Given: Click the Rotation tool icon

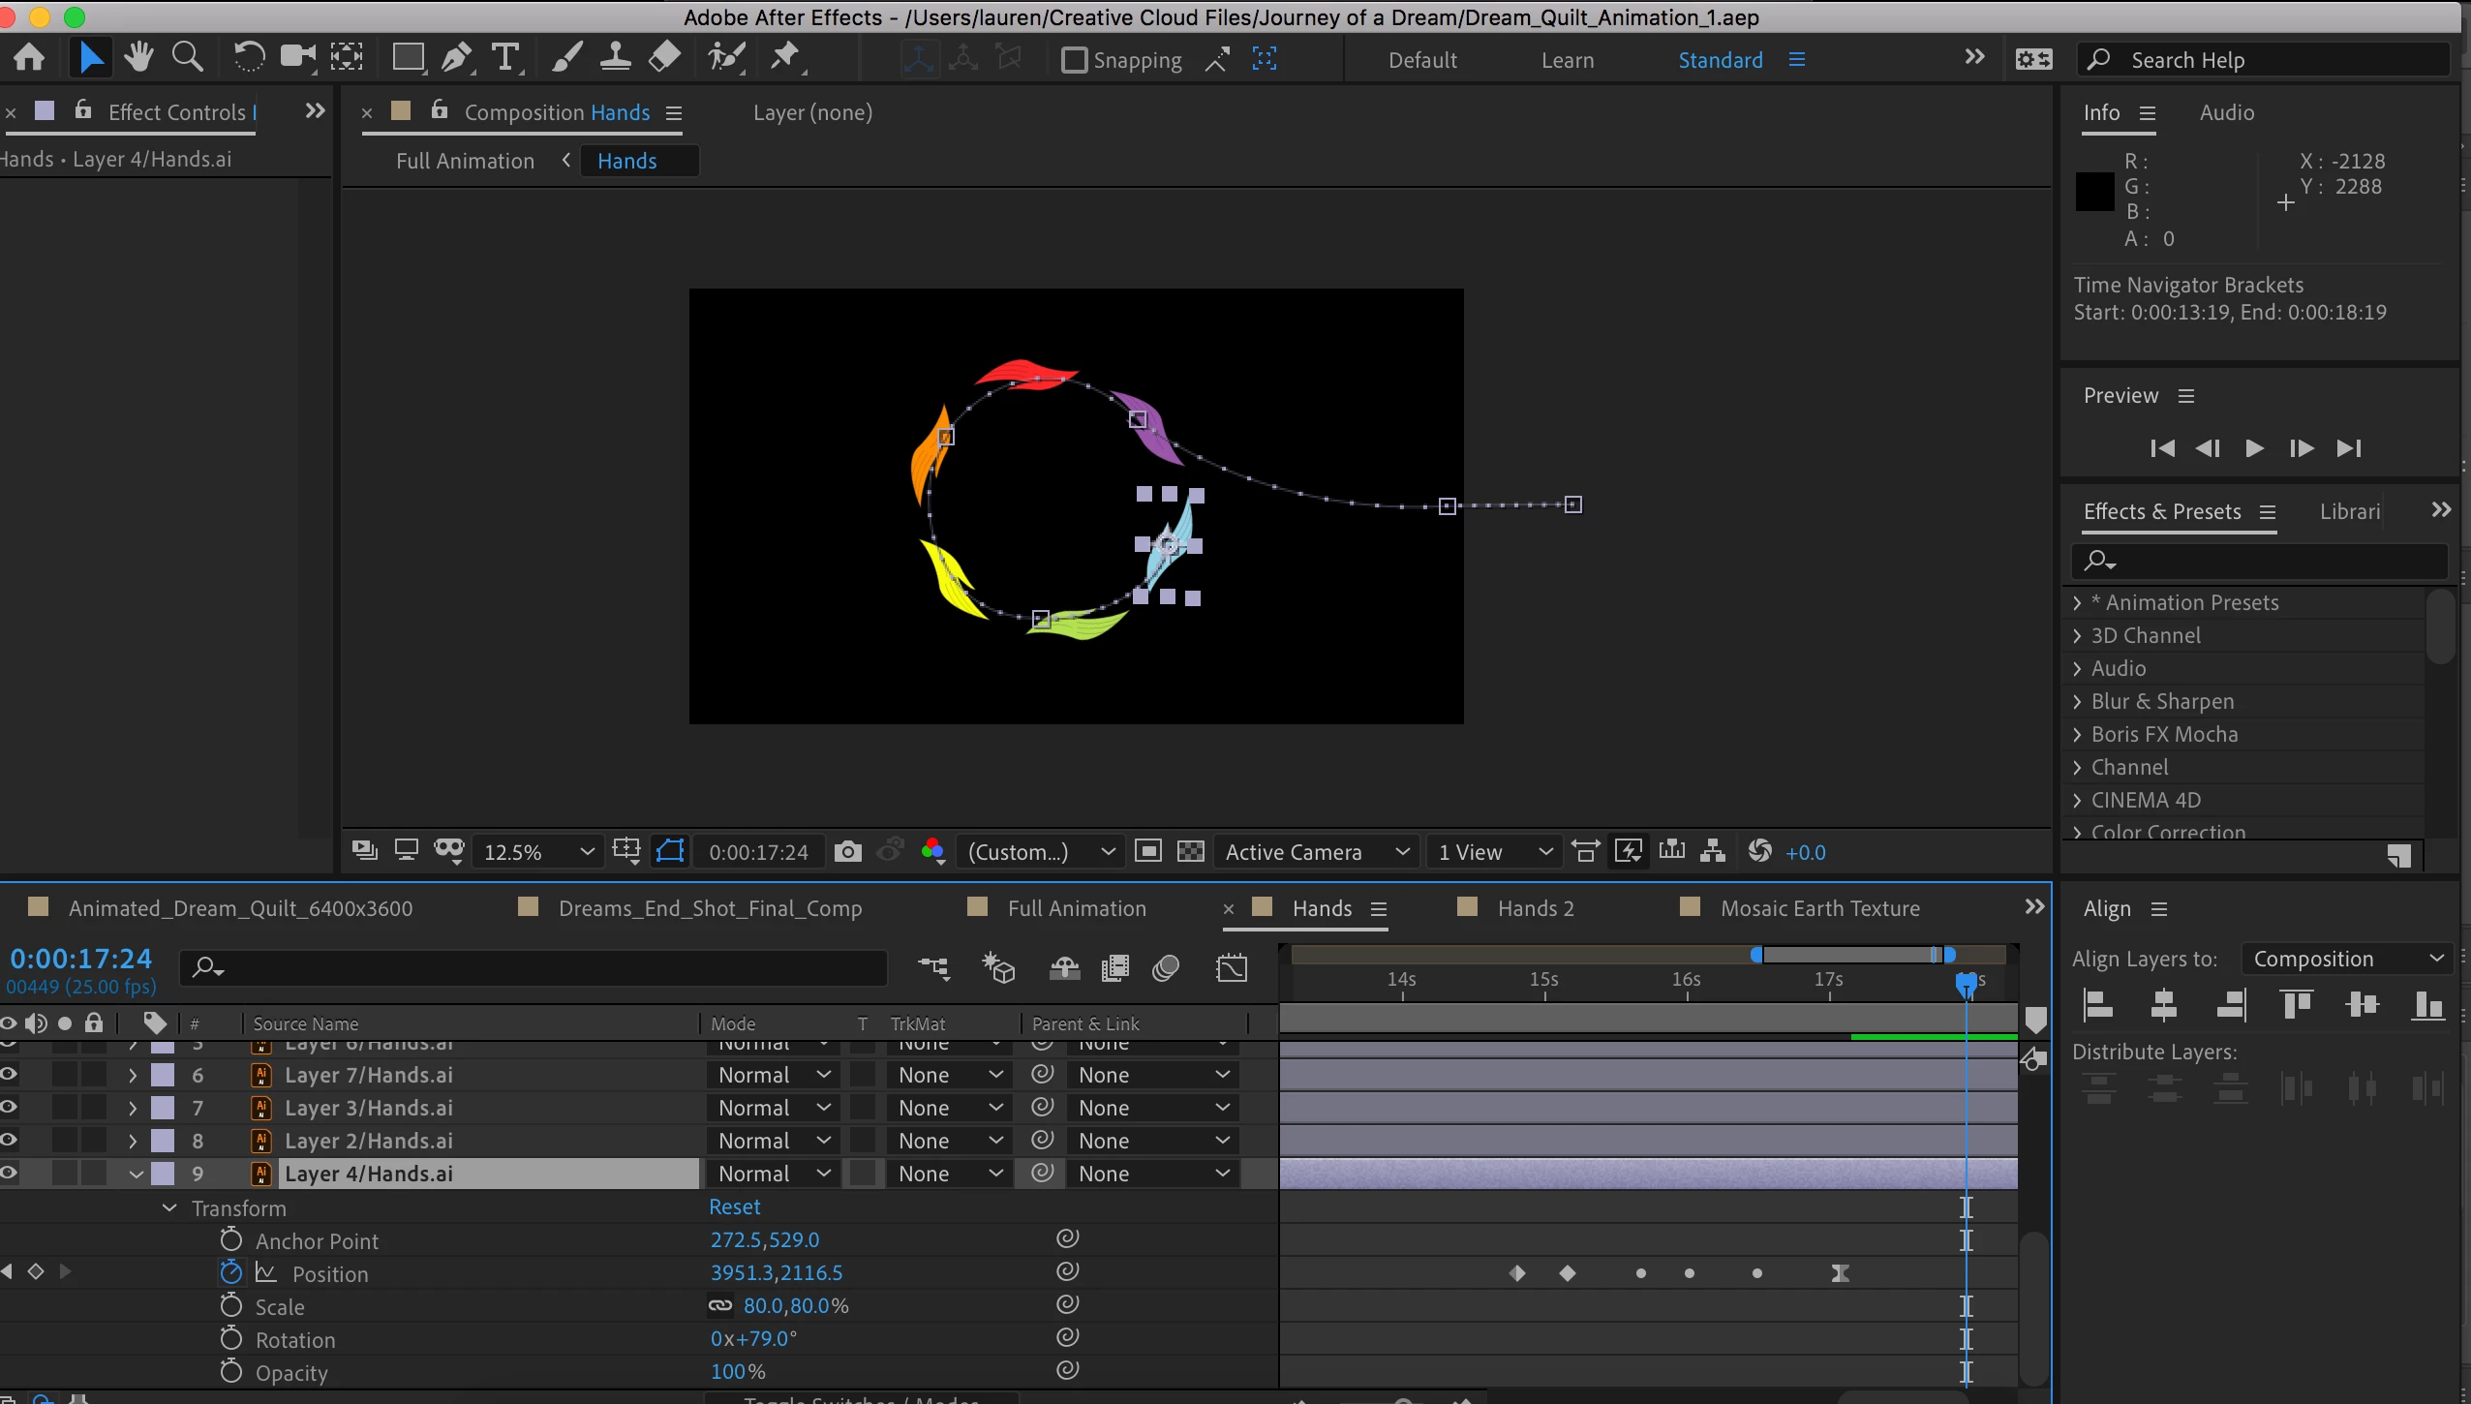Looking at the screenshot, I should [x=248, y=58].
